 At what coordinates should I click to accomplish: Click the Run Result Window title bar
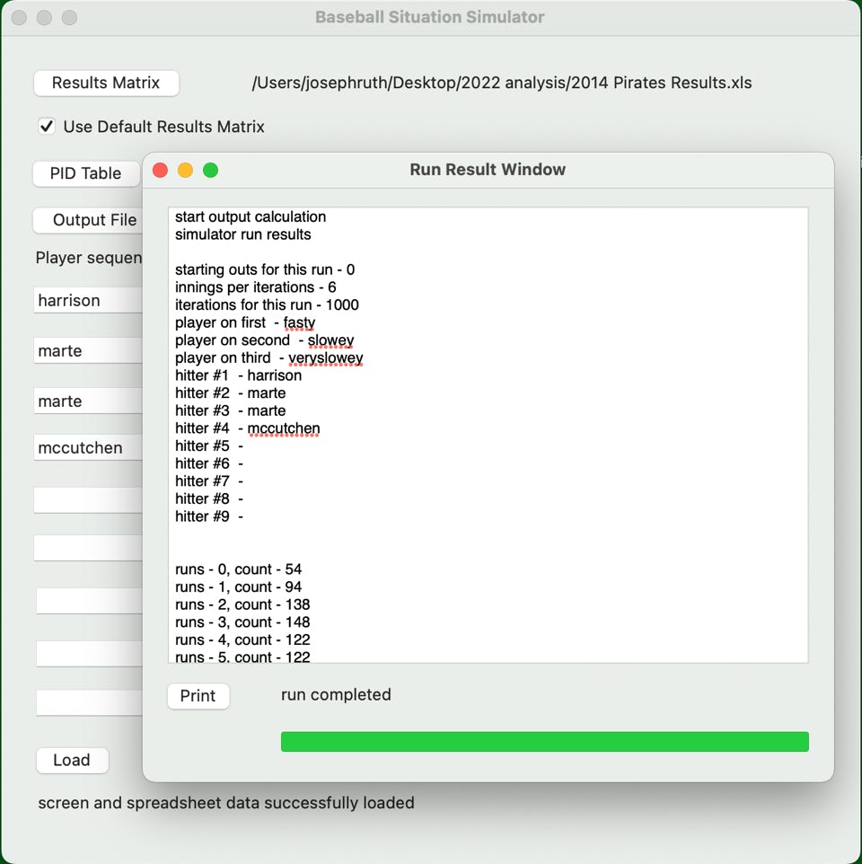click(x=488, y=170)
